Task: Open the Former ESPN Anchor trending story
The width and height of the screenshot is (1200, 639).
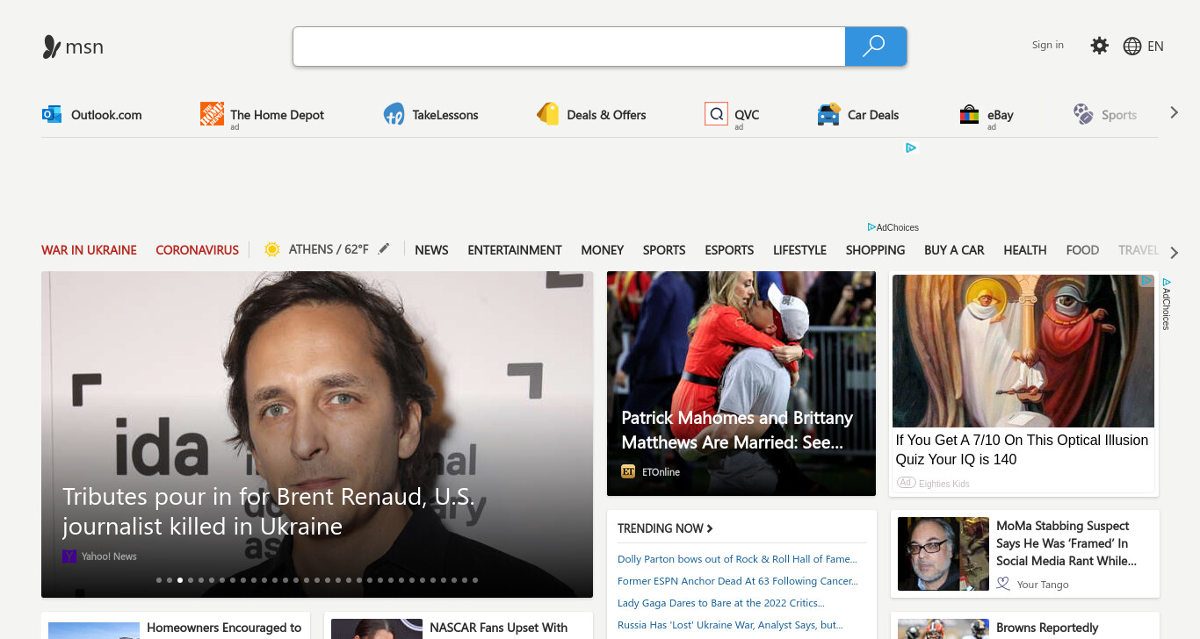Action: click(x=738, y=581)
